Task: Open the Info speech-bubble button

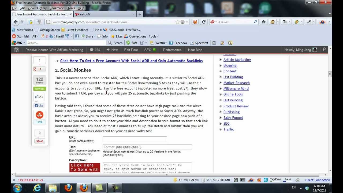Action: pos(102,36)
